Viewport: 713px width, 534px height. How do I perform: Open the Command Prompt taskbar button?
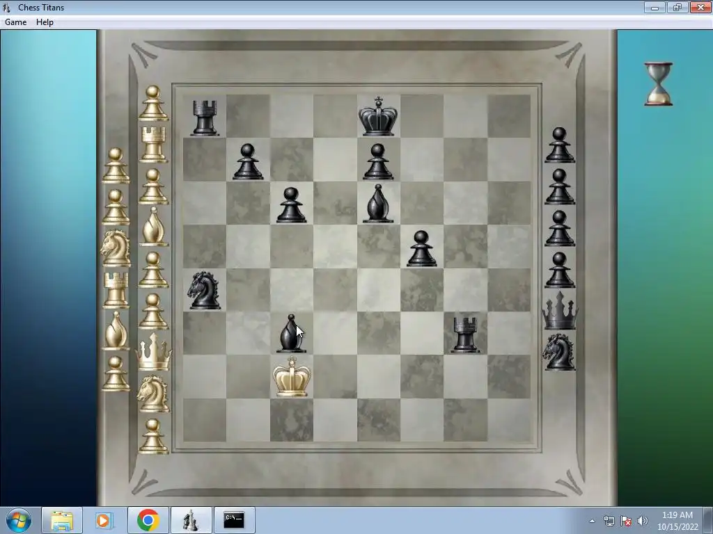coord(234,520)
